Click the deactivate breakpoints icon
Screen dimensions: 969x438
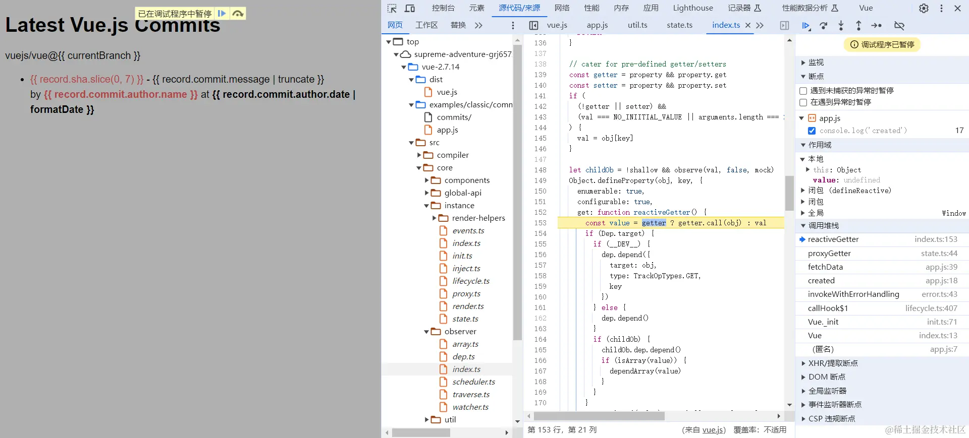coord(899,26)
